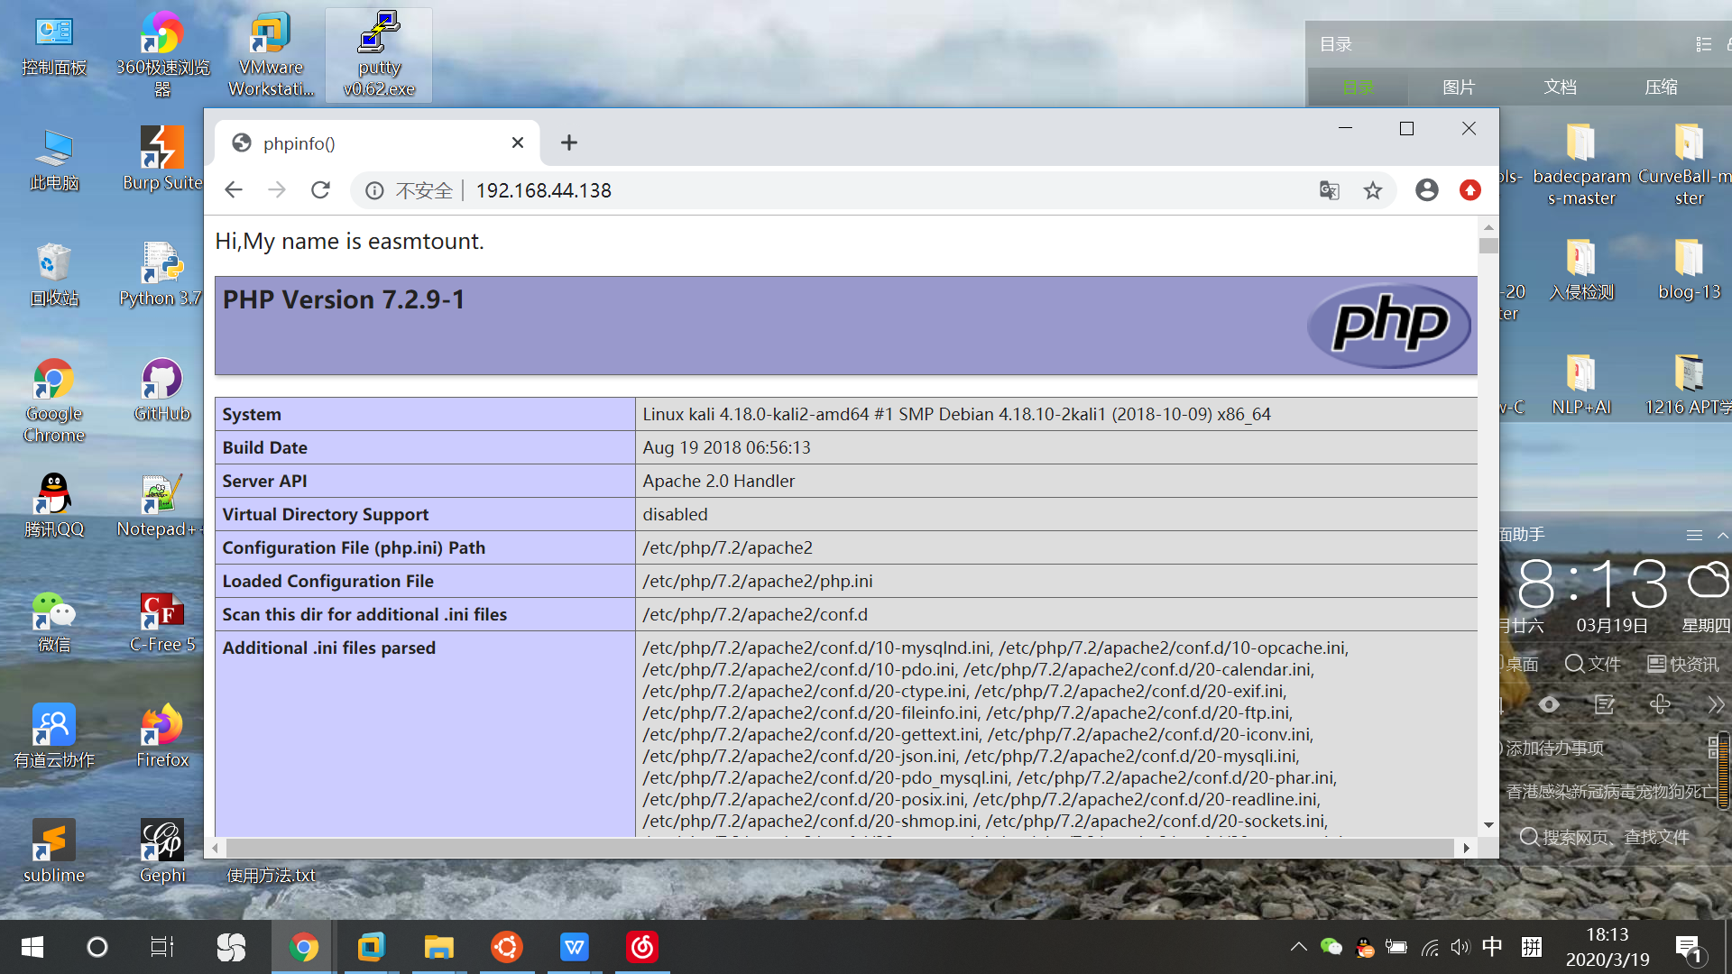The width and height of the screenshot is (1732, 974).
Task: Open the sublime editor desktop icon
Action: click(x=53, y=839)
